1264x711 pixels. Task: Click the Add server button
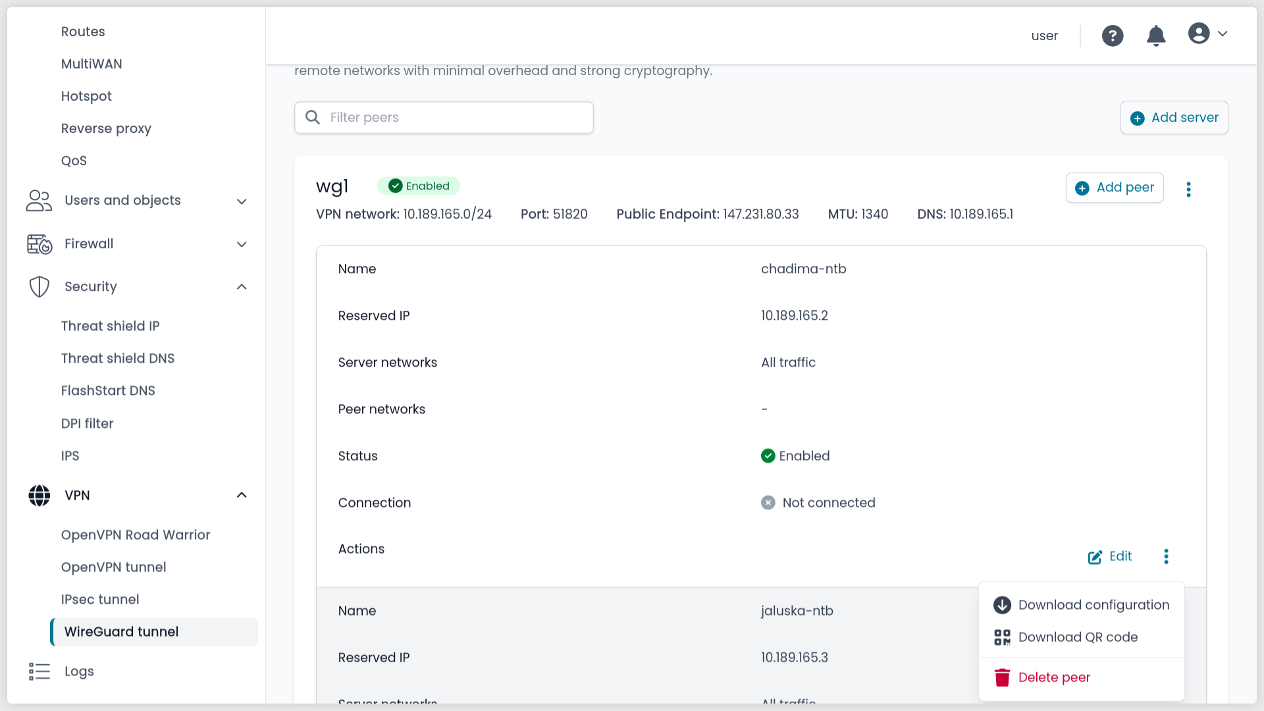click(x=1174, y=118)
